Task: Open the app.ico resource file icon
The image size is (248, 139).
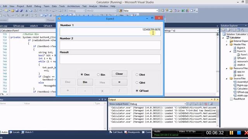Action: [235, 72]
